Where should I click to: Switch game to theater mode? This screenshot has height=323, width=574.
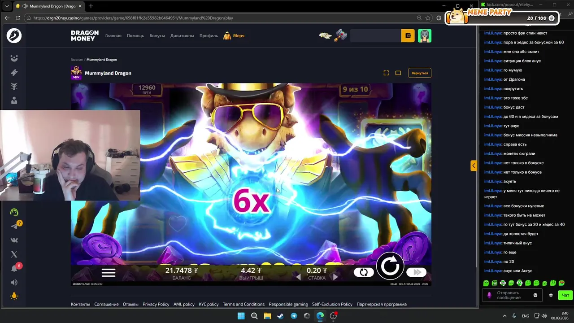pos(398,73)
